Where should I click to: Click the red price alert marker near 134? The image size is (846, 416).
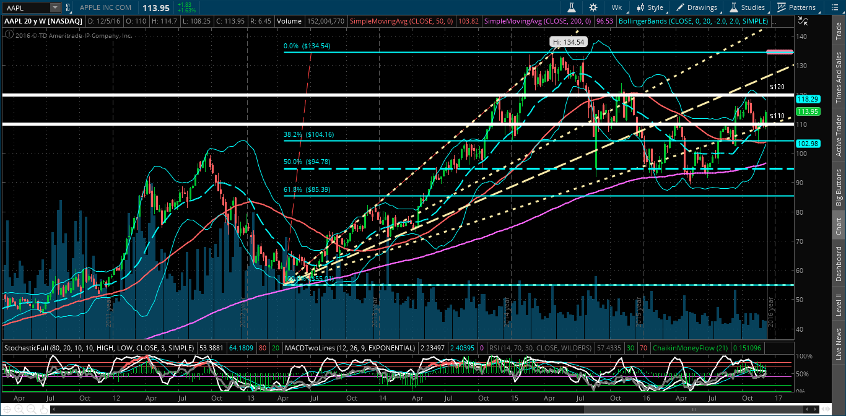pos(780,52)
